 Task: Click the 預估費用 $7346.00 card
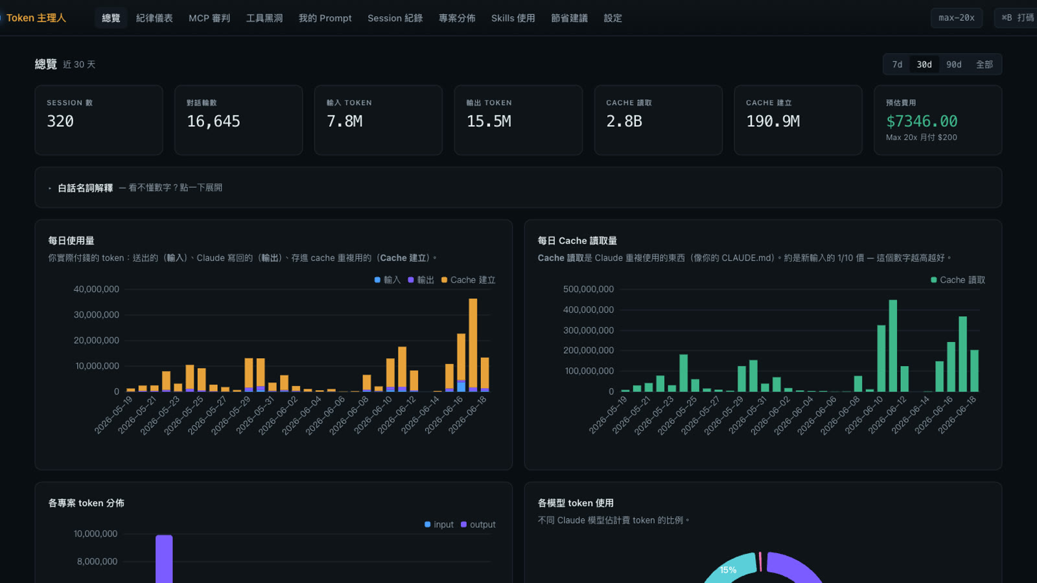coord(938,120)
